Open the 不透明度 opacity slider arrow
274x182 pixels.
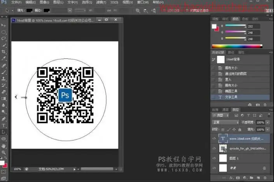(x=267, y=122)
